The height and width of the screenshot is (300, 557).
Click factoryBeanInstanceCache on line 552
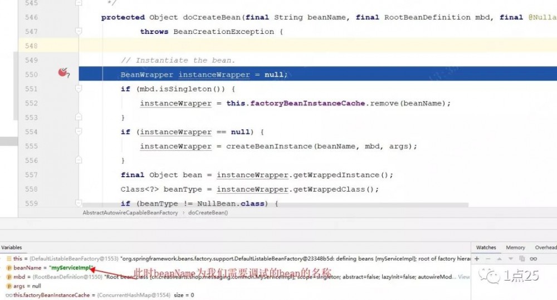(307, 103)
